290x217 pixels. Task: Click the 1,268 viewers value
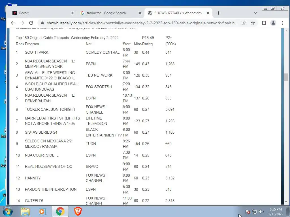(x=170, y=64)
